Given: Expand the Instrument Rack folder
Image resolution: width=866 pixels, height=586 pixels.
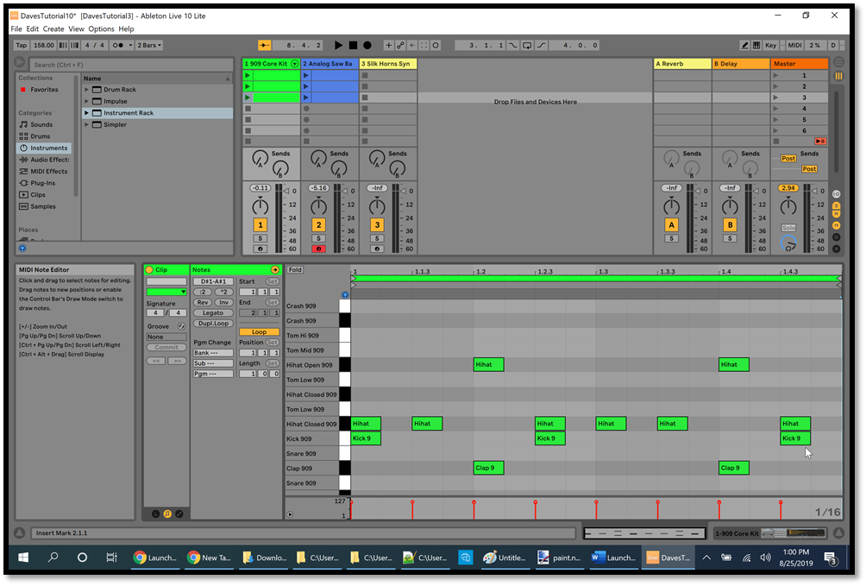Looking at the screenshot, I should pyautogui.click(x=87, y=112).
